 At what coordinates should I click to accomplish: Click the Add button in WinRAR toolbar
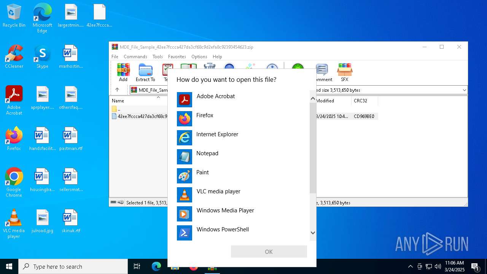(x=123, y=73)
